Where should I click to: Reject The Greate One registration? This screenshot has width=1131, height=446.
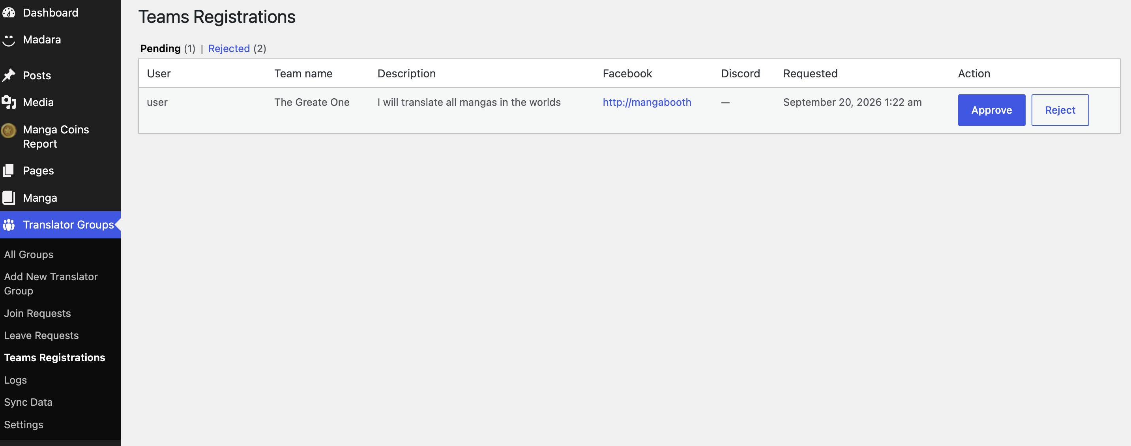(1060, 110)
